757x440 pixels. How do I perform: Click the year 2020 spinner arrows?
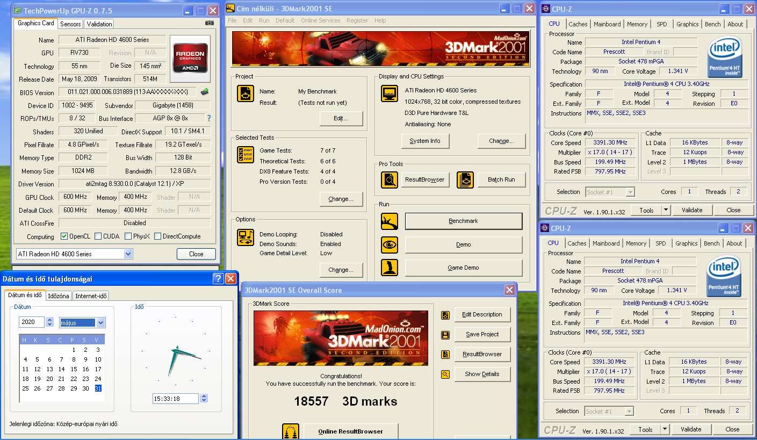50,322
